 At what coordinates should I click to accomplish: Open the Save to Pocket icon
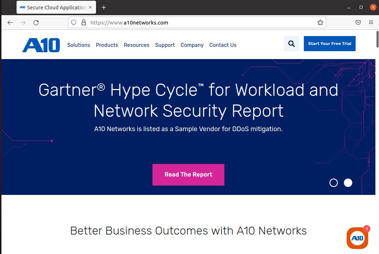[358, 23]
